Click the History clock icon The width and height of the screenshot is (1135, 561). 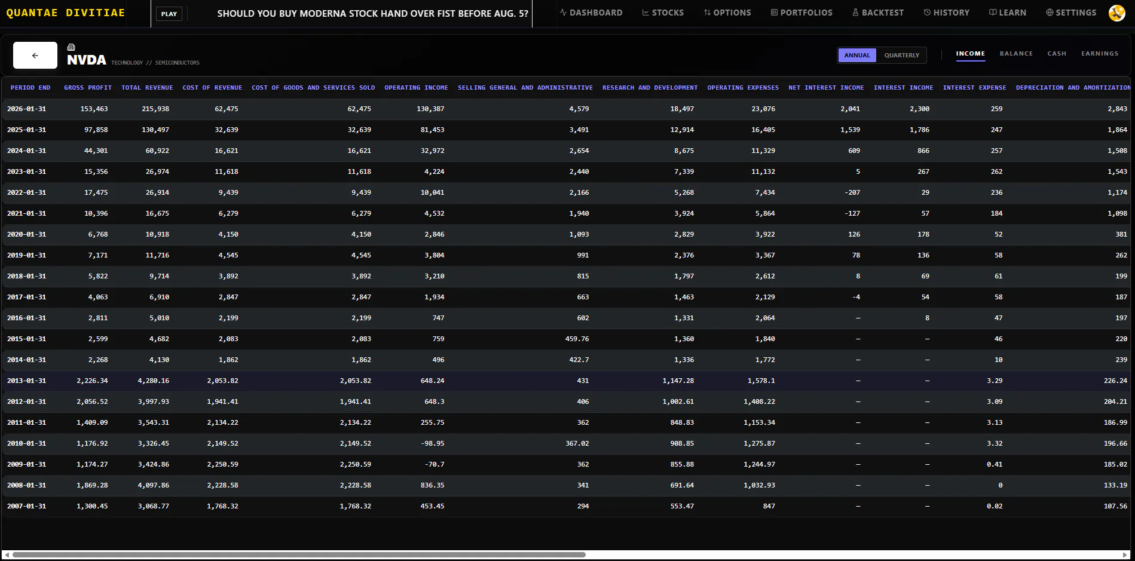point(927,13)
